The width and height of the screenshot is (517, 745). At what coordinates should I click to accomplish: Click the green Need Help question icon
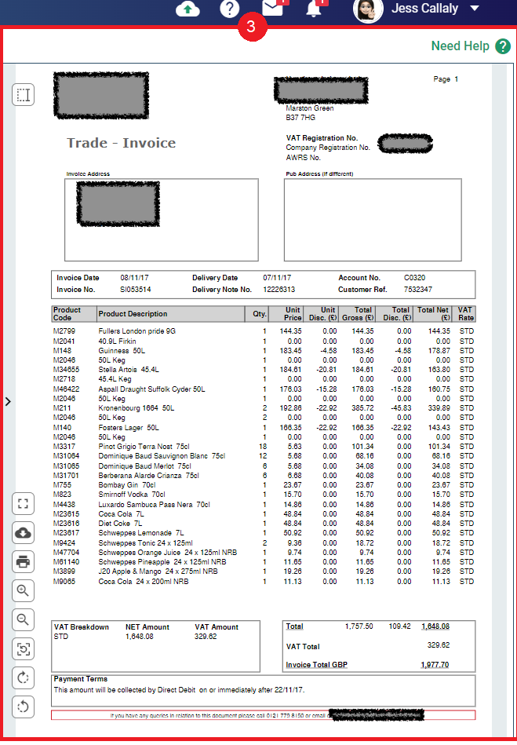point(503,46)
